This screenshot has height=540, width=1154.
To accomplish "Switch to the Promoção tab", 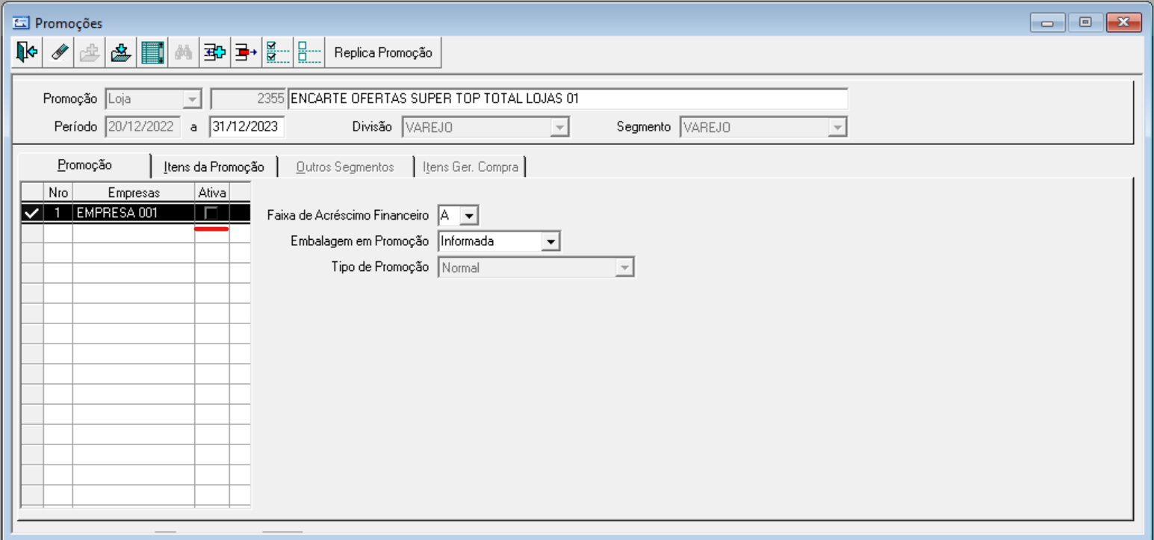I will click(84, 166).
